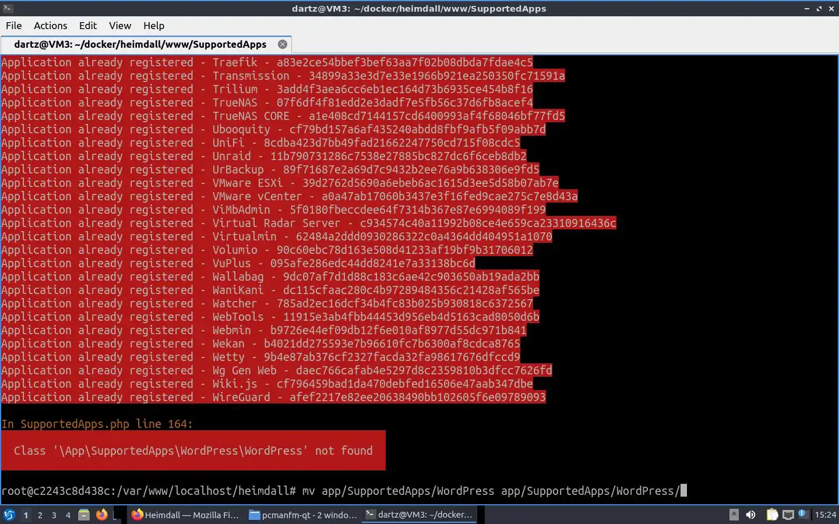Screen dimensions: 839x524
Task: Click the terminal icon in the title bar
Action: [x=8, y=8]
